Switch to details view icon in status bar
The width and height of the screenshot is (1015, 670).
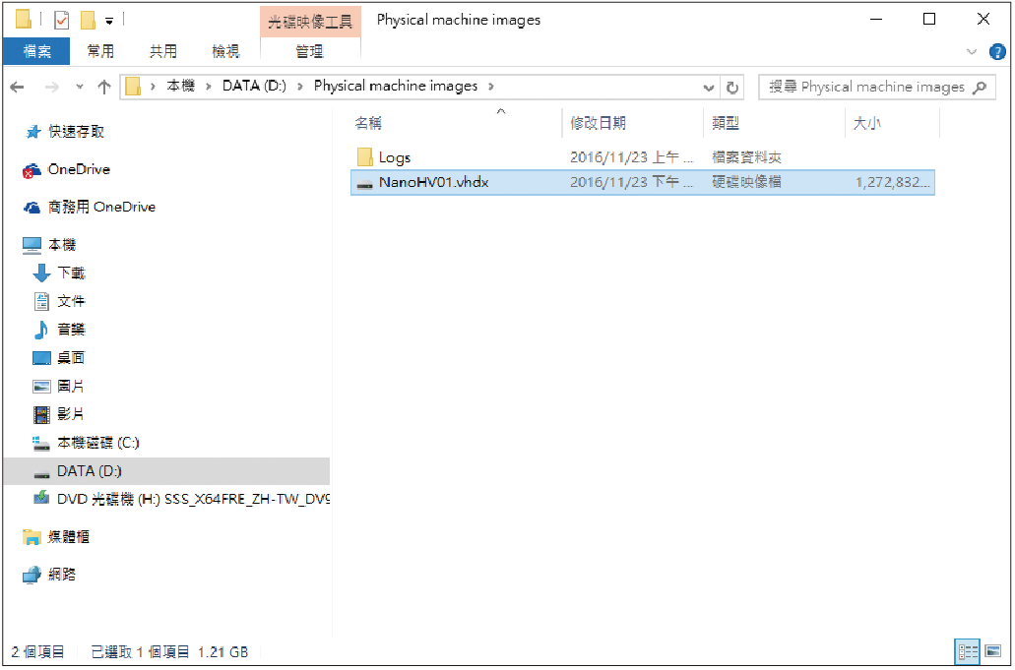(x=969, y=651)
